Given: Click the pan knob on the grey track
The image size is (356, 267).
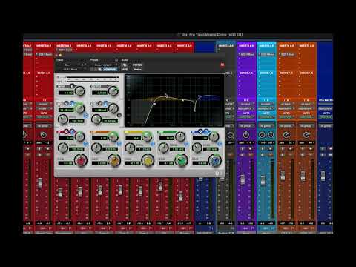Looking at the screenshot, I should tap(231, 135).
